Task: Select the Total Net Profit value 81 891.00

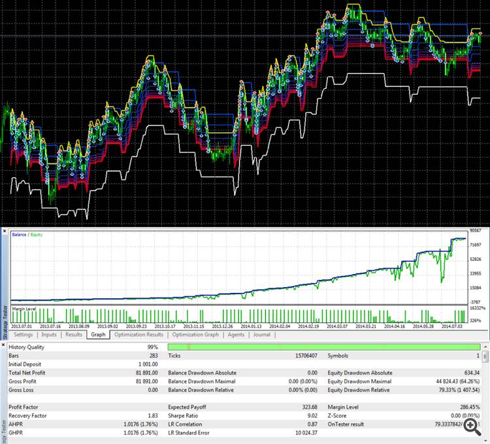Action: (146, 373)
